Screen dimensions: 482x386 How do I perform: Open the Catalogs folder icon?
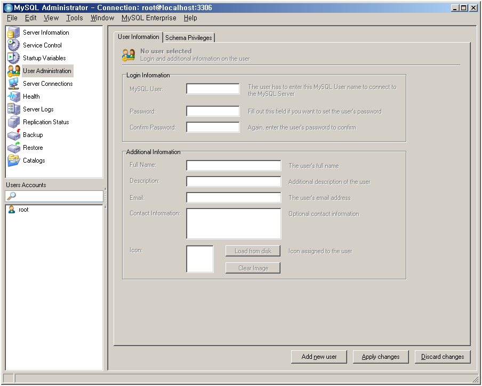click(13, 160)
